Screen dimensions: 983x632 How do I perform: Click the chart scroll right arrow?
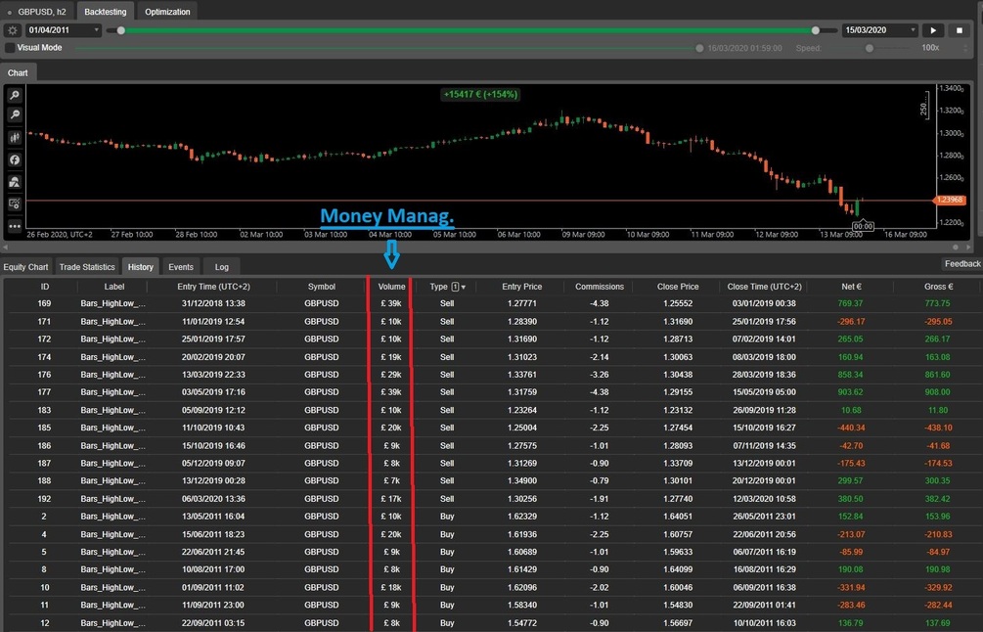tap(966, 248)
